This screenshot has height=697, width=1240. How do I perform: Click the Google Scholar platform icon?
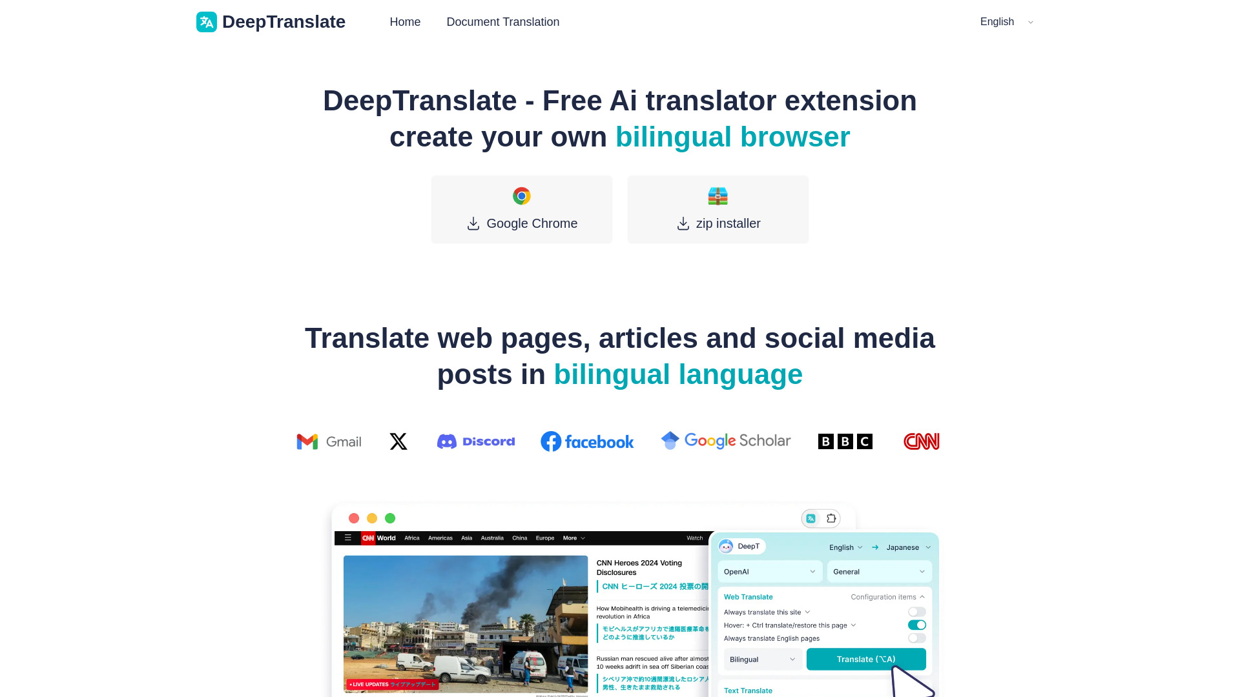tap(725, 441)
